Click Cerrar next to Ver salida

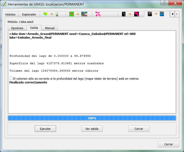point(139,129)
